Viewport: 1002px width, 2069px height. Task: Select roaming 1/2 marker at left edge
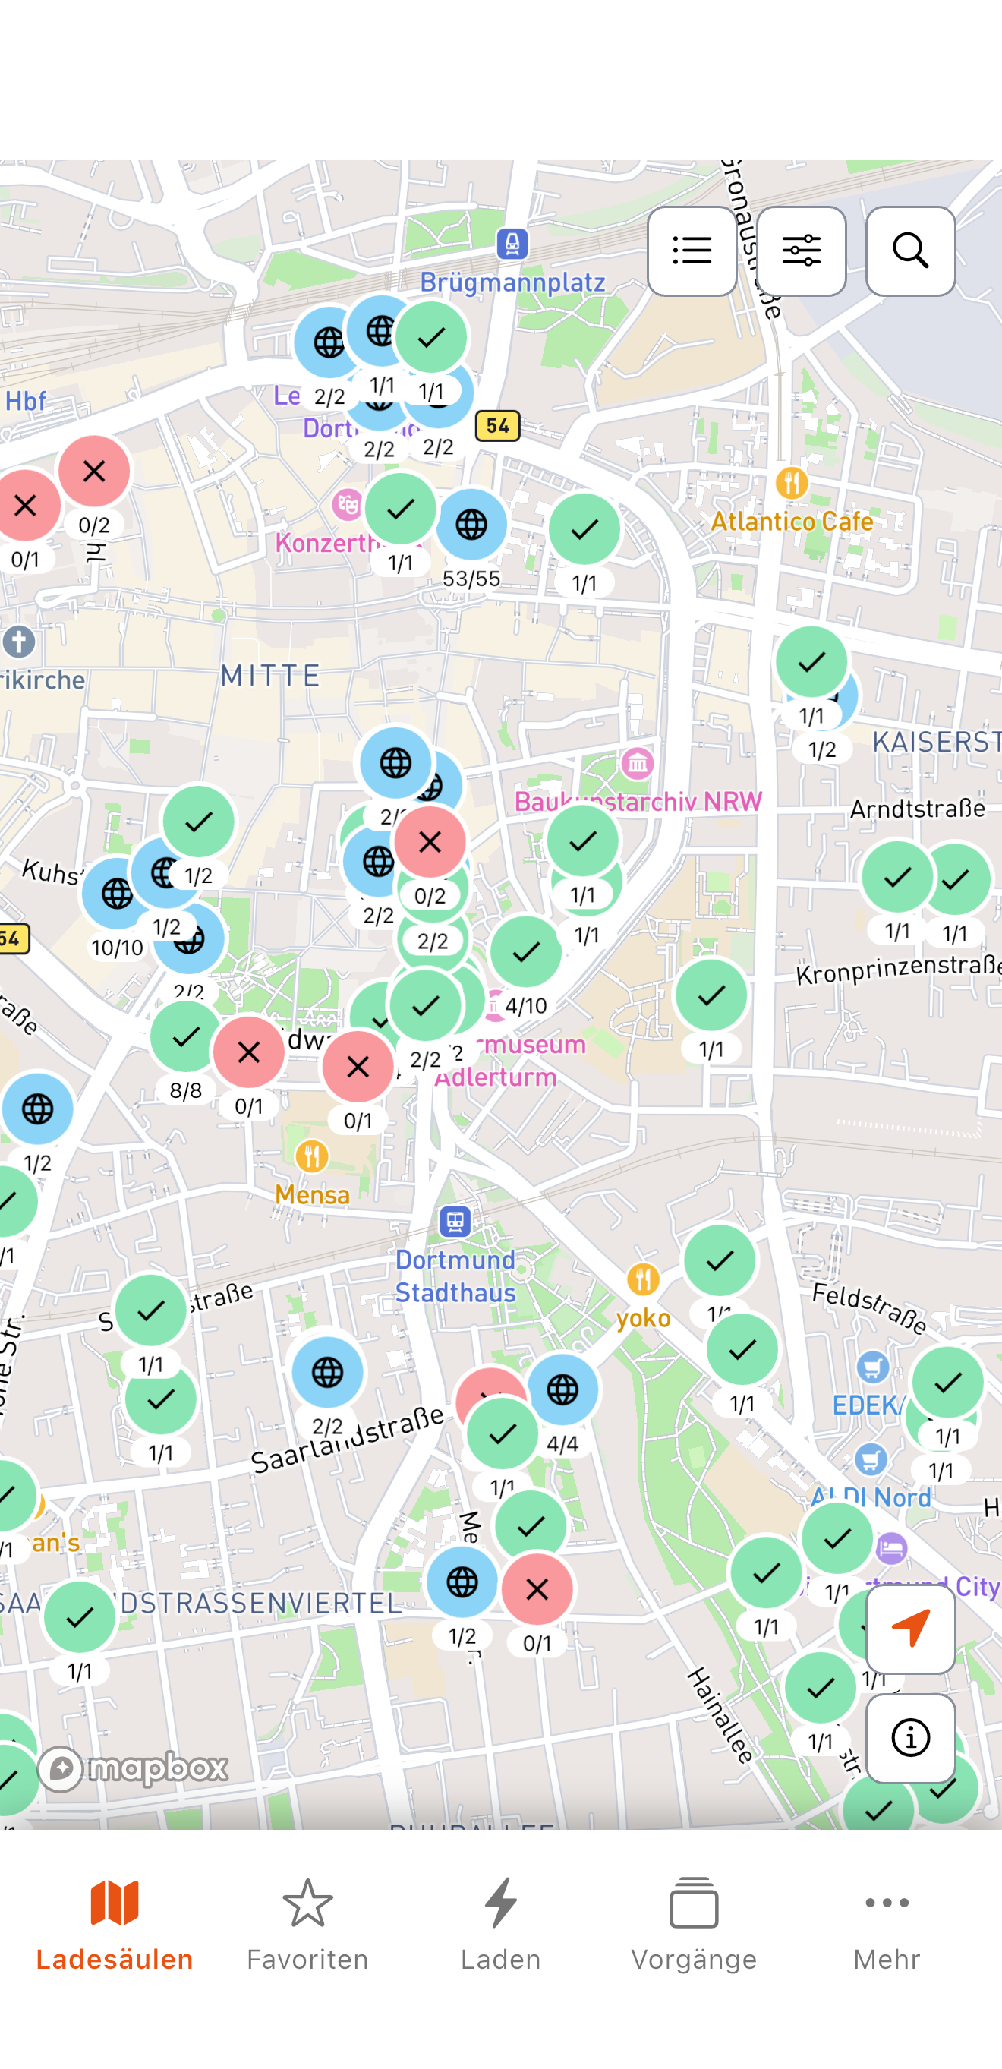click(x=37, y=1110)
